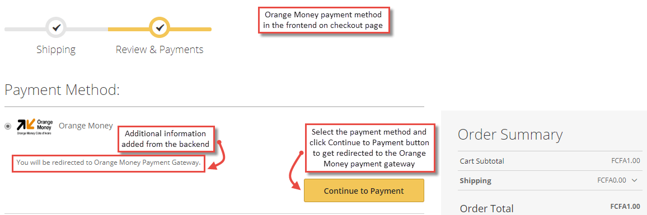This screenshot has width=647, height=215.
Task: Click the Order Total FCFA1.00 amount
Action: click(x=625, y=207)
